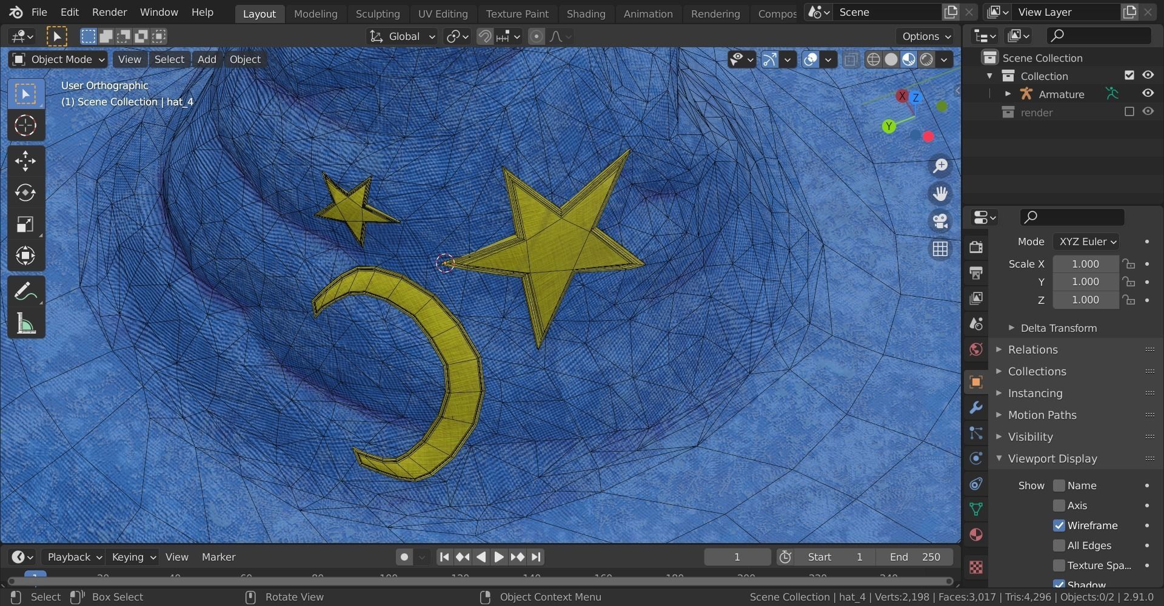Open Physics properties tab icon
Viewport: 1164px width, 606px height.
click(976, 458)
